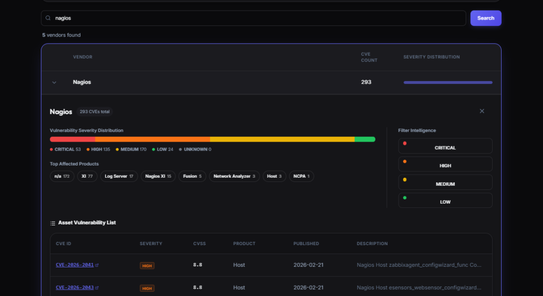Click the search magnifier icon
The height and width of the screenshot is (296, 543).
pos(48,18)
